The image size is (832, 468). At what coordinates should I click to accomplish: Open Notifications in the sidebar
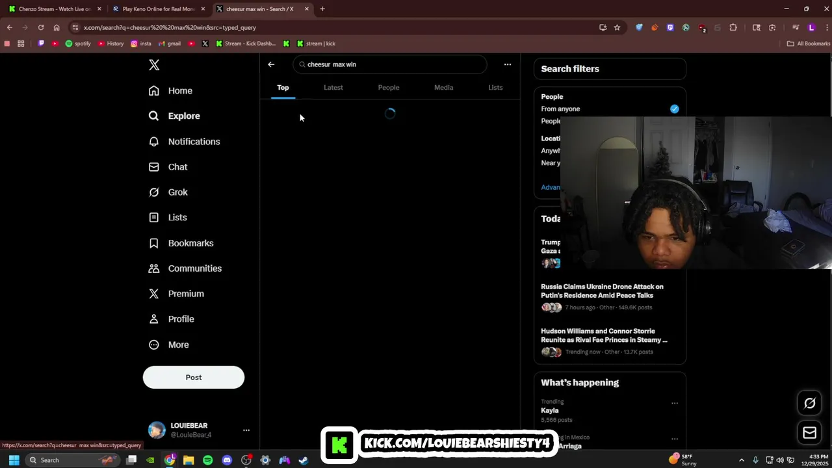[184, 141]
